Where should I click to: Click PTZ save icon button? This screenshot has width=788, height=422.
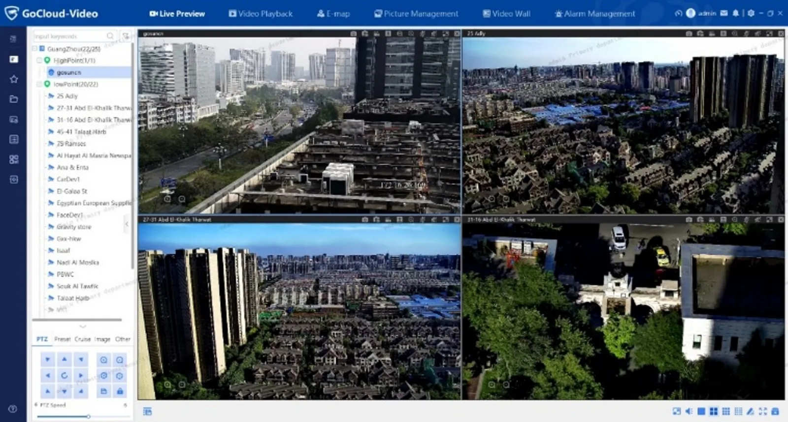(103, 392)
